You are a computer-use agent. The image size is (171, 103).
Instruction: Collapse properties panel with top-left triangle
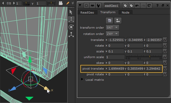point(80,5)
